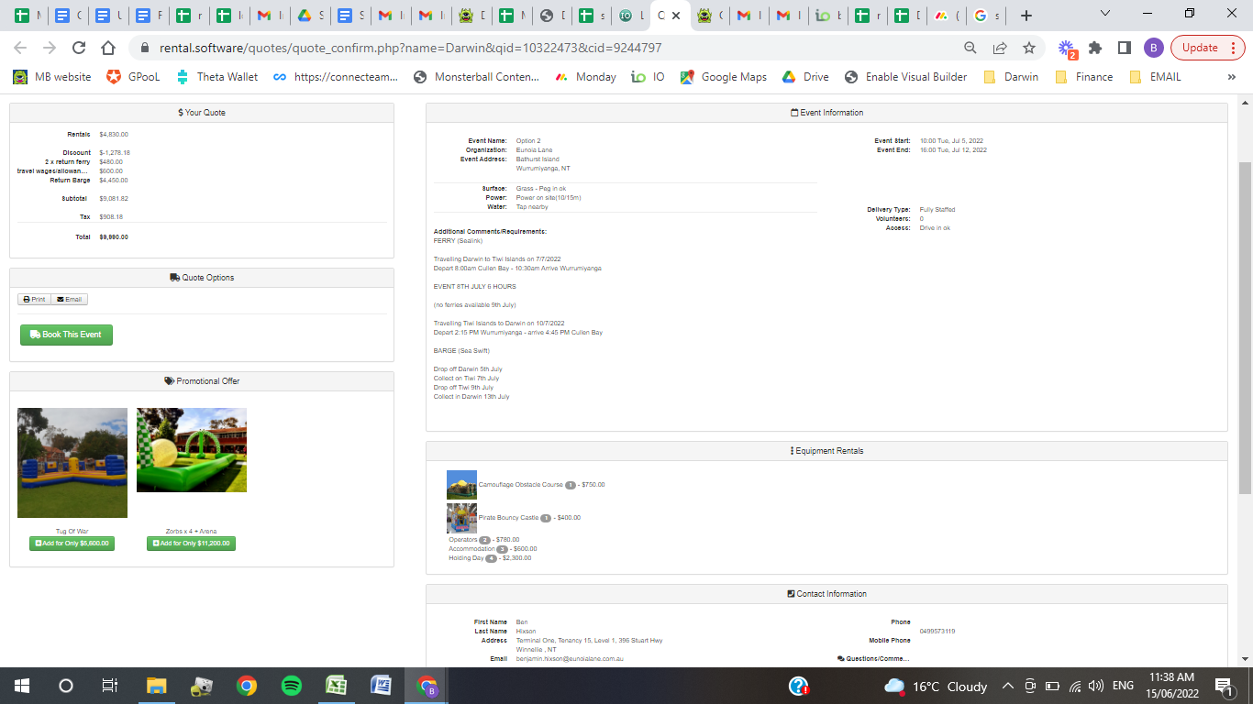Open a new browser tab
The height and width of the screenshot is (704, 1253).
tap(1026, 16)
